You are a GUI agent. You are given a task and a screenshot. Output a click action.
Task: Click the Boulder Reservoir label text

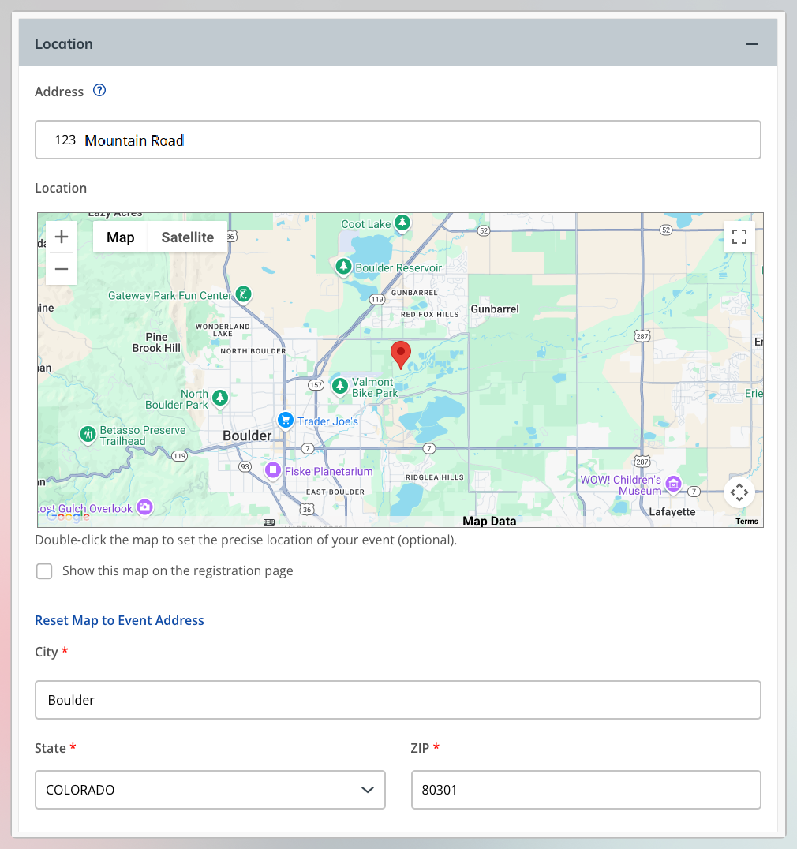tap(398, 268)
